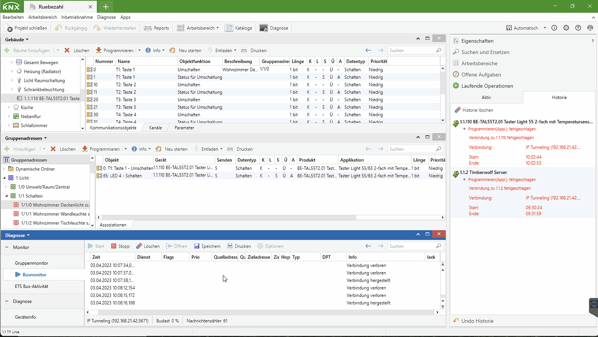Click Drucken in the Gebäude toolbar
598x337 pixels.
[x=254, y=51]
